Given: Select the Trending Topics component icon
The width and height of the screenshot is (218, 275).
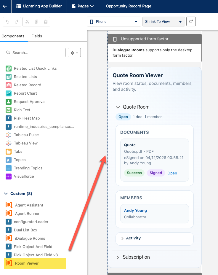Looking at the screenshot, I should click(9, 168).
